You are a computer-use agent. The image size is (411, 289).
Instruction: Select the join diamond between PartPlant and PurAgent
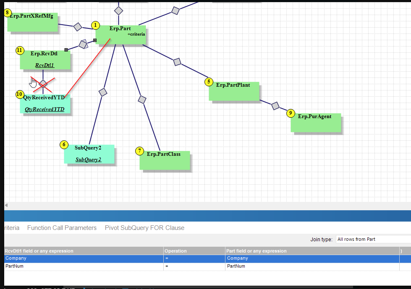275,106
